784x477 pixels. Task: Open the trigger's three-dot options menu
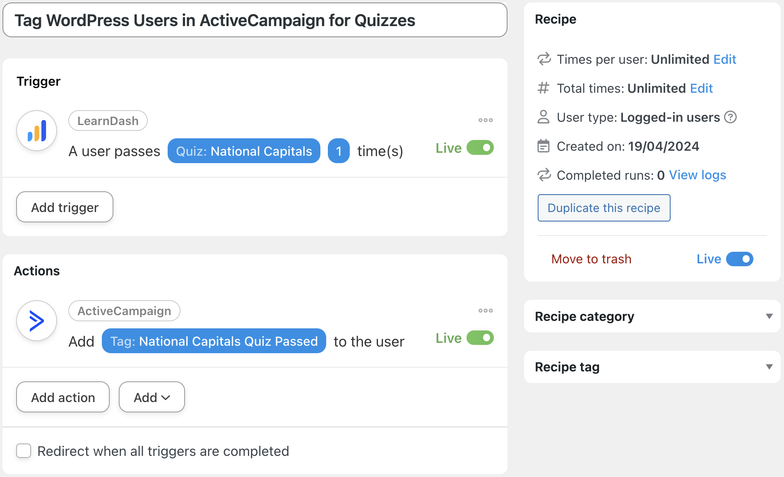485,120
